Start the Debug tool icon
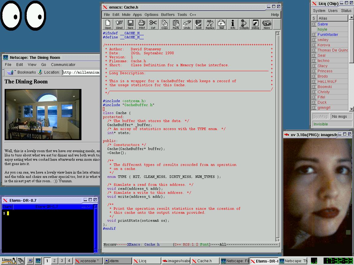The height and width of the screenshot is (265, 354). [x=255, y=24]
